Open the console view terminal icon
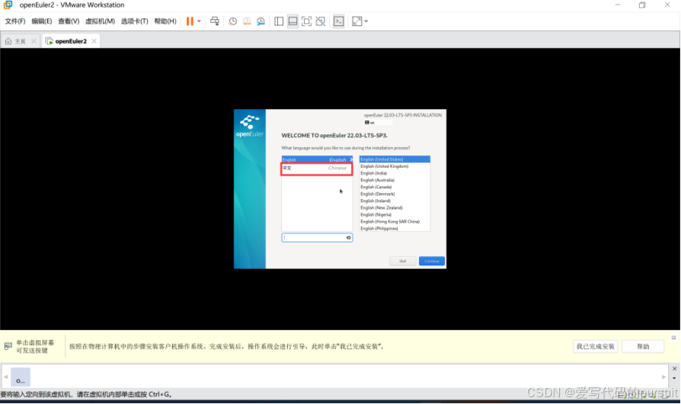This screenshot has height=404, width=681. point(339,21)
